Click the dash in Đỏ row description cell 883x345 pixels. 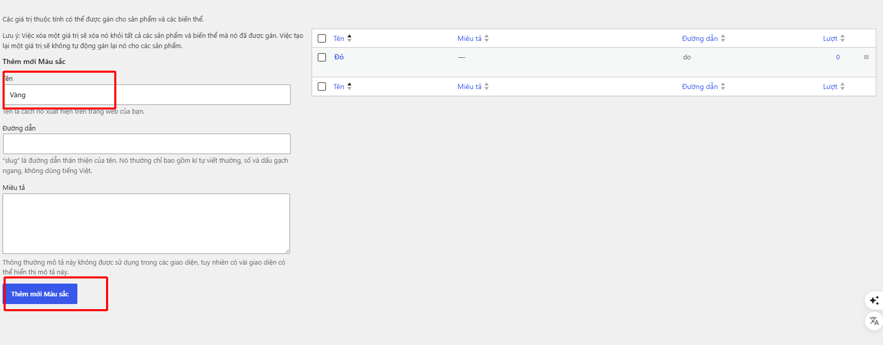pyautogui.click(x=462, y=57)
